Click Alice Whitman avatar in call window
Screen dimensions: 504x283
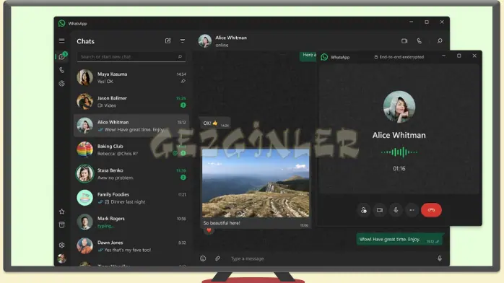399,107
